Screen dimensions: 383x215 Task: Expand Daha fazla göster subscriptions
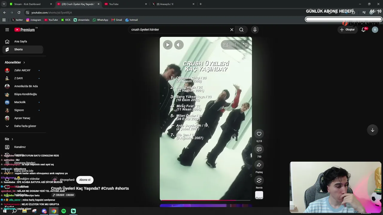point(23,126)
